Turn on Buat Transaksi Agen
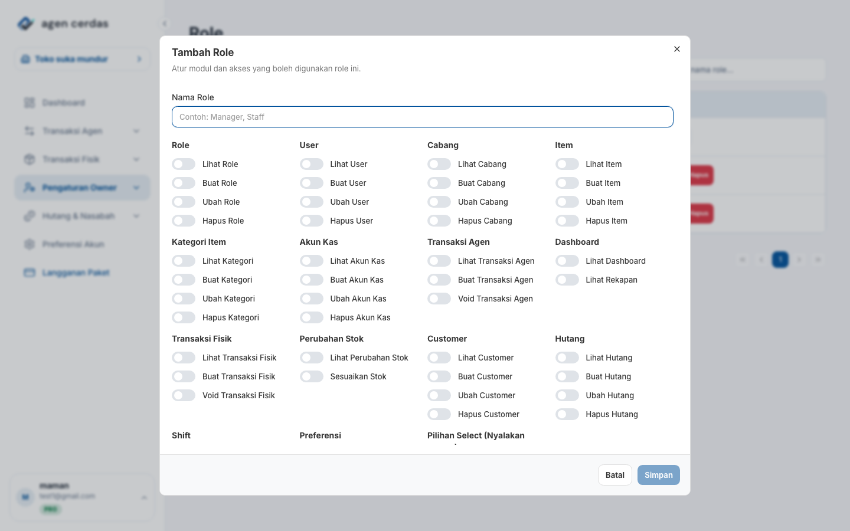 [x=439, y=280]
